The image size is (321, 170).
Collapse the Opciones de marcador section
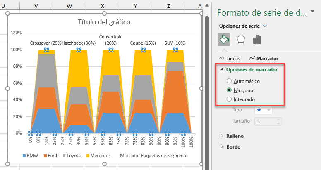coord(222,69)
